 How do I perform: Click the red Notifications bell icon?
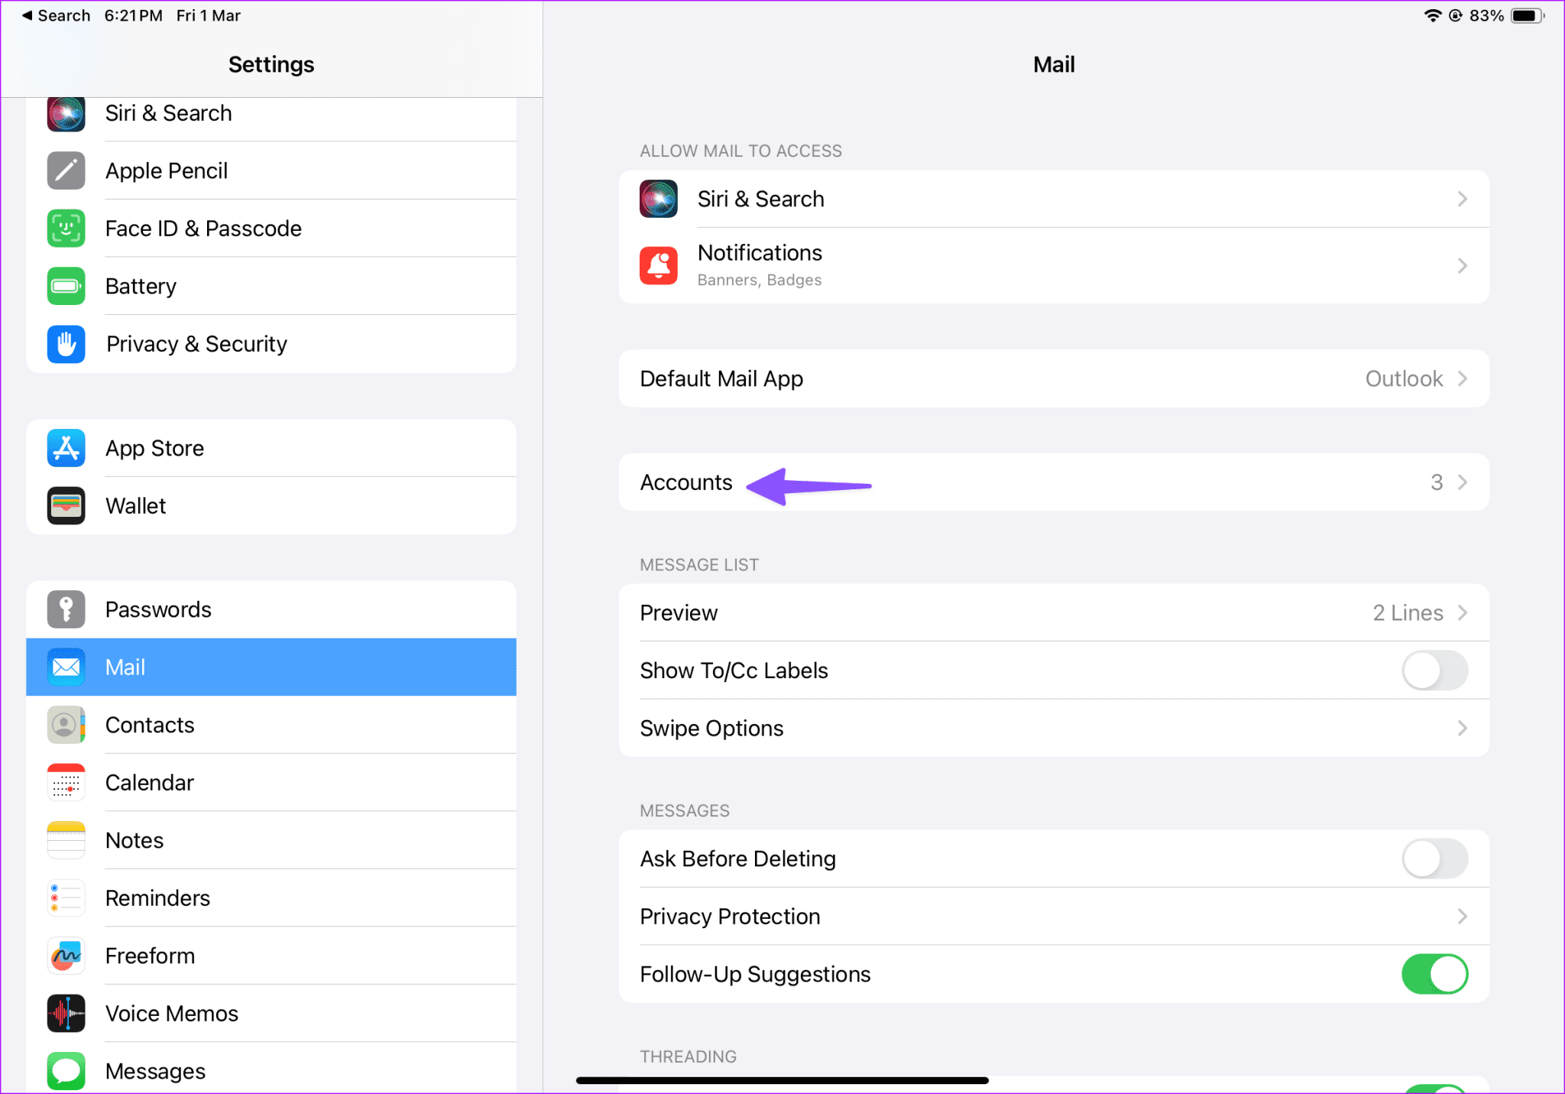point(658,265)
